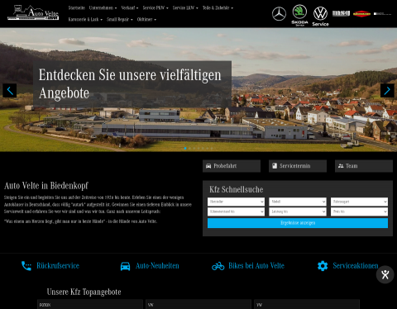The image size is (397, 309).
Task: Open the Kilometerstand bis dropdown
Action: (236, 212)
